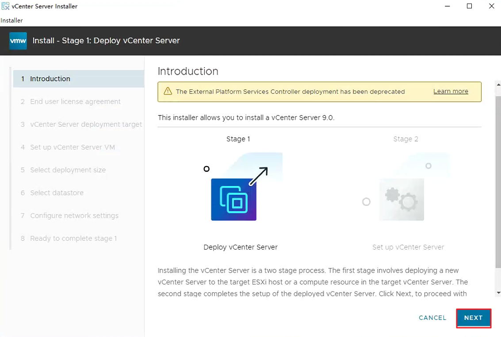Click the Set up vCenter Server caption
This screenshot has height=337, width=501.
(408, 247)
